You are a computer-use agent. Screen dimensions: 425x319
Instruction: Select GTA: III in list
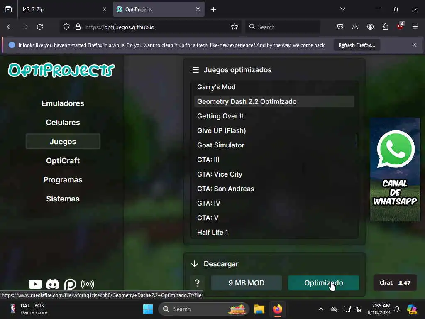point(274,159)
